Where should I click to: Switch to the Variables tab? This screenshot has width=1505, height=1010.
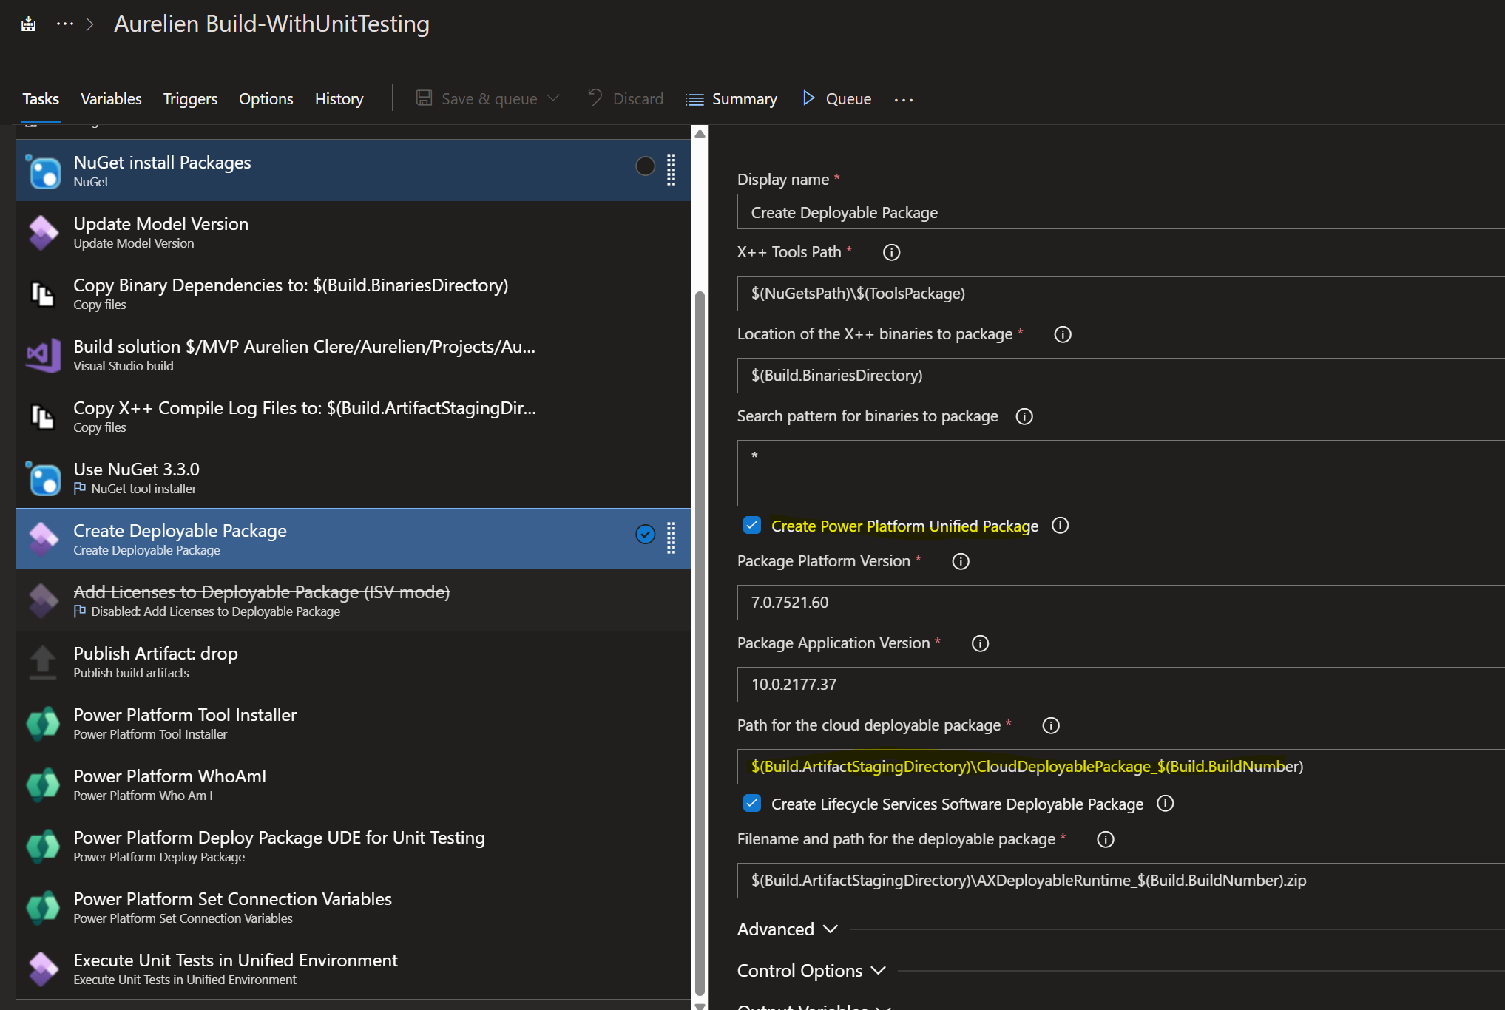point(111,98)
